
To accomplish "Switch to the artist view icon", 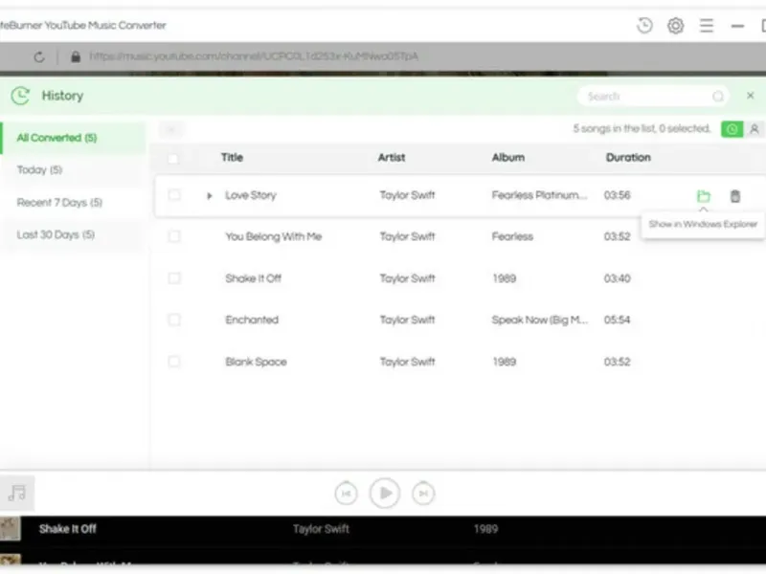I will tap(755, 129).
